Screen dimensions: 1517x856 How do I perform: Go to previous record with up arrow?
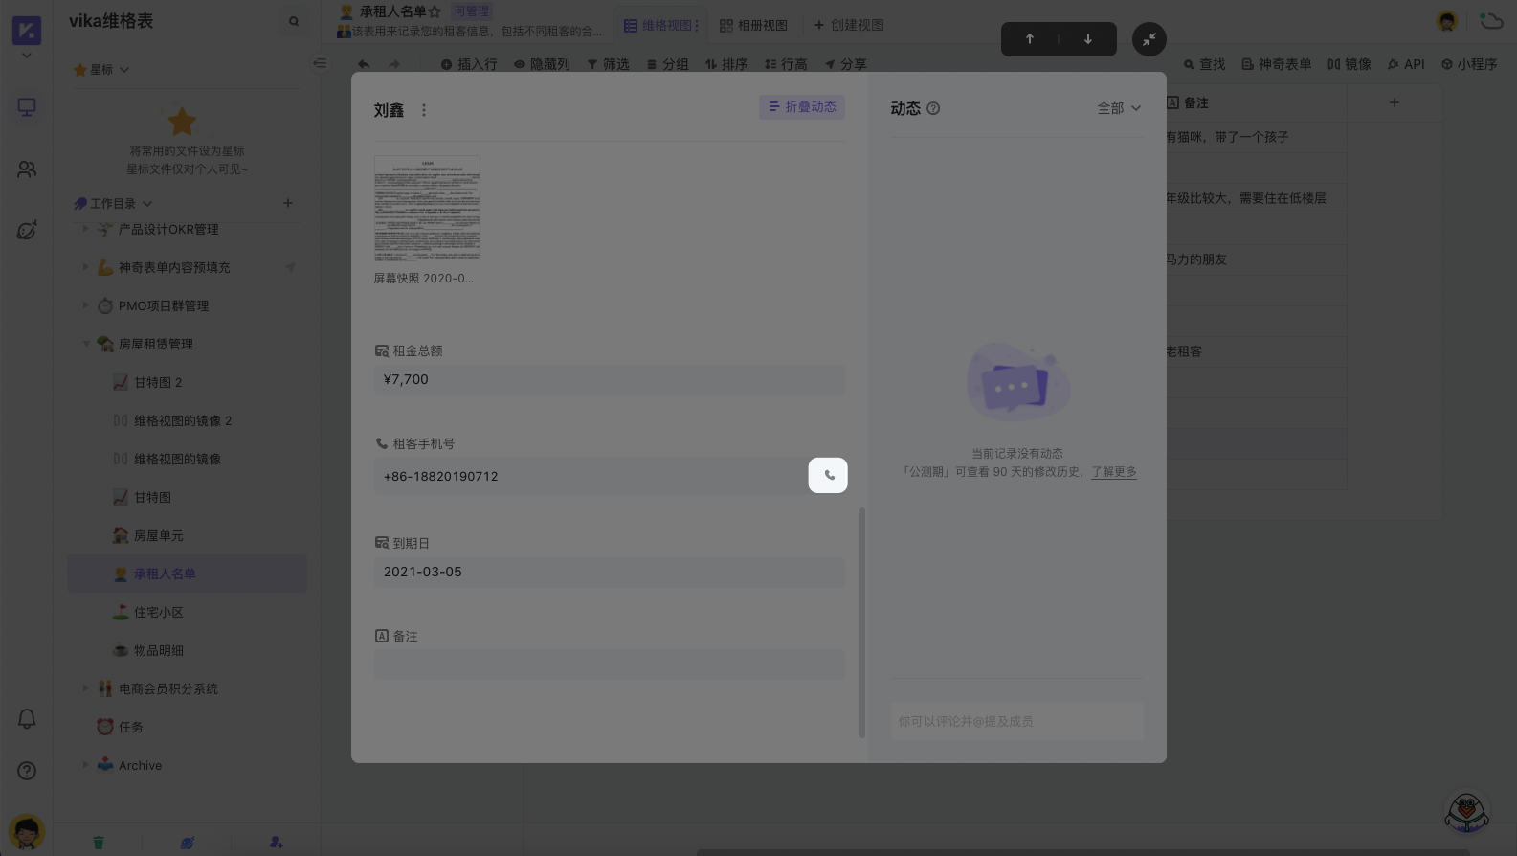pyautogui.click(x=1030, y=39)
